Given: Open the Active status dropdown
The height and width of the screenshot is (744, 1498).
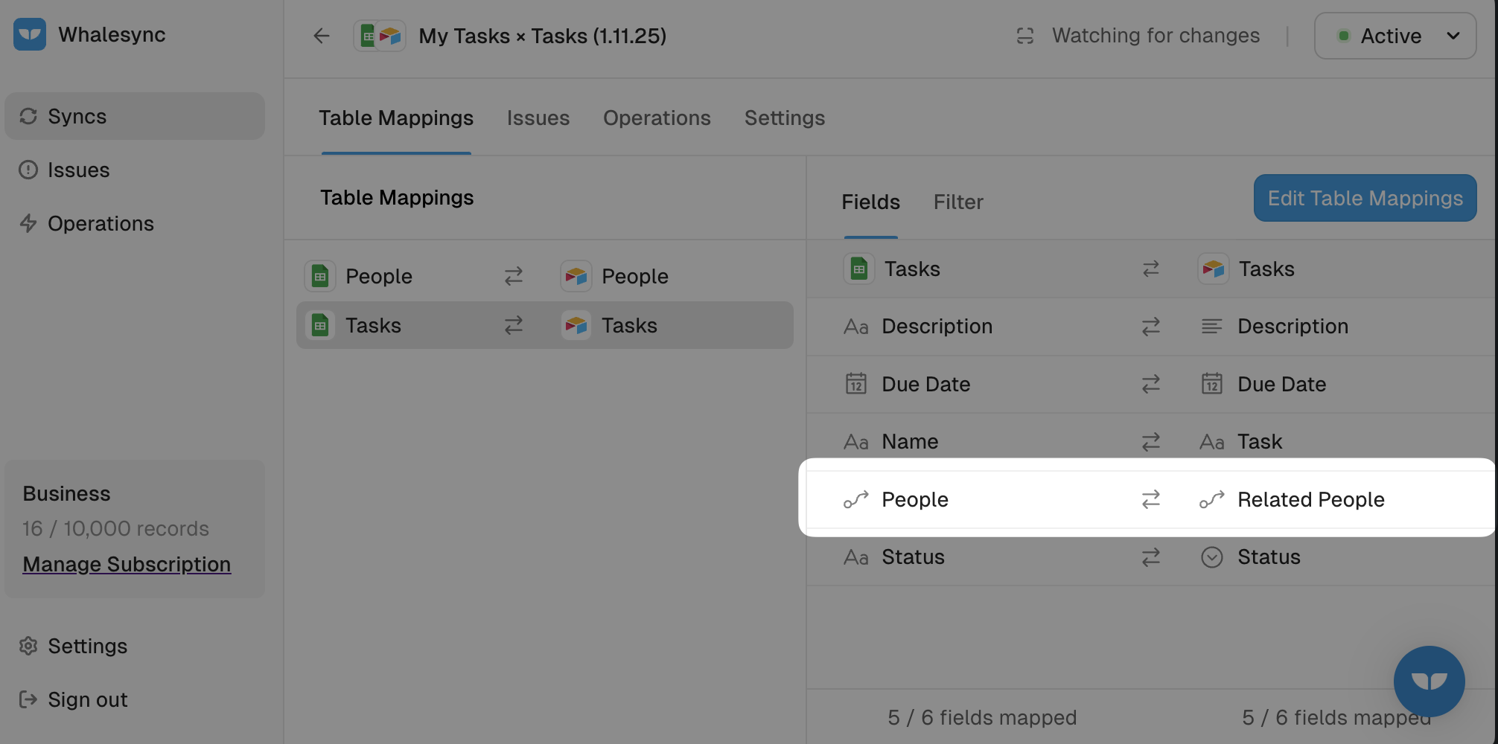Looking at the screenshot, I should (x=1395, y=36).
